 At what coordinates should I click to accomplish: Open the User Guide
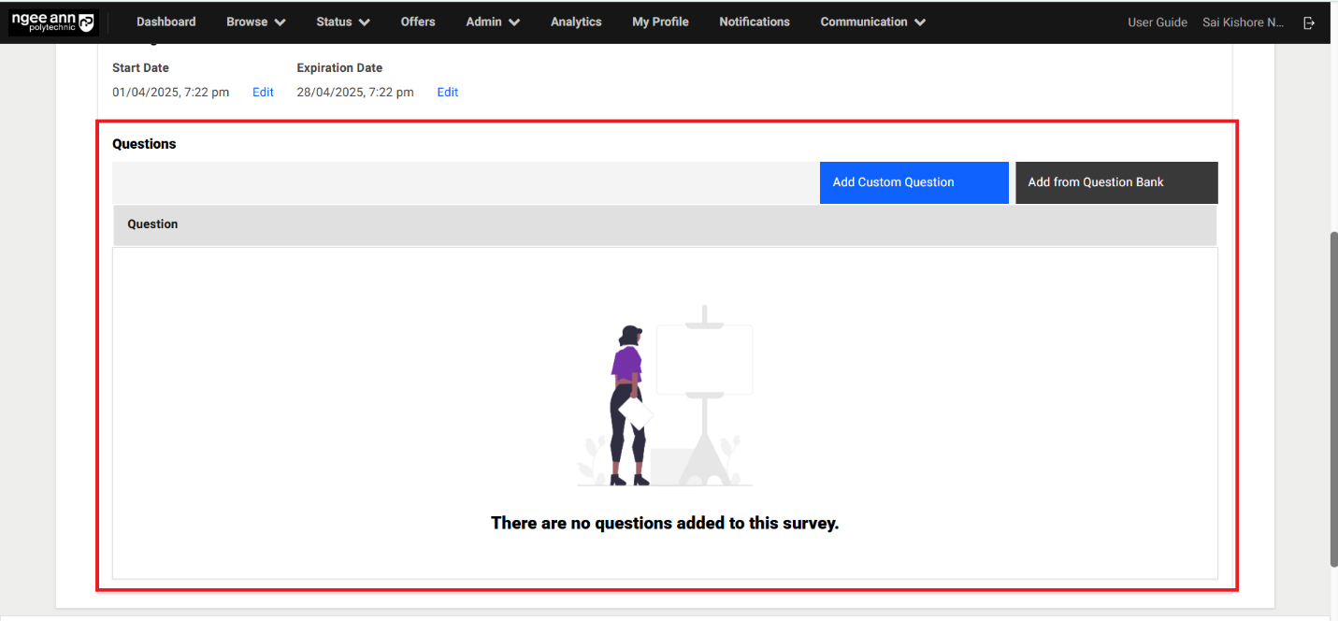1157,22
